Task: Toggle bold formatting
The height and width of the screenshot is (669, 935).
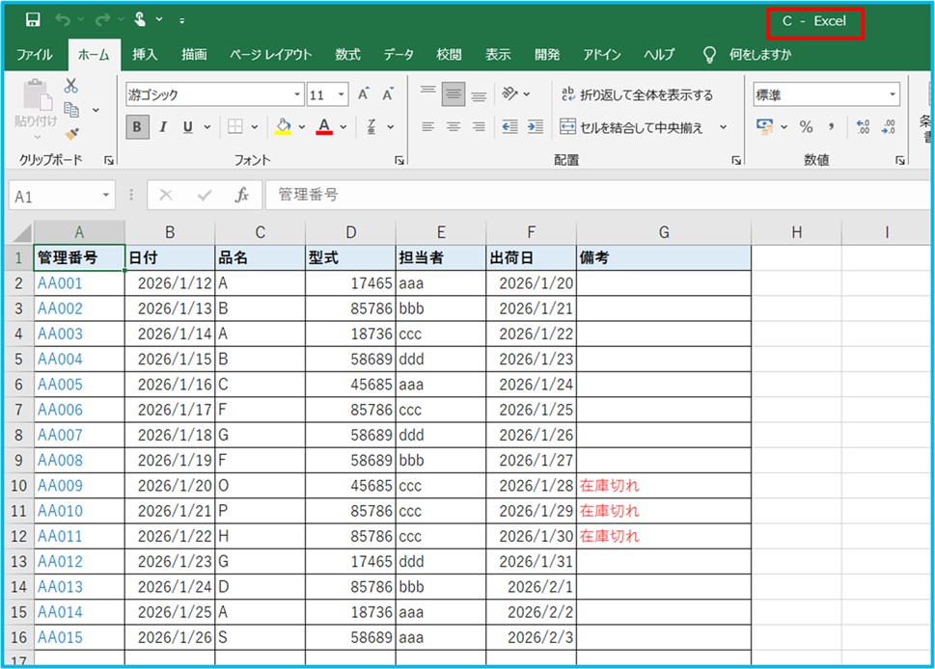Action: pyautogui.click(x=137, y=126)
